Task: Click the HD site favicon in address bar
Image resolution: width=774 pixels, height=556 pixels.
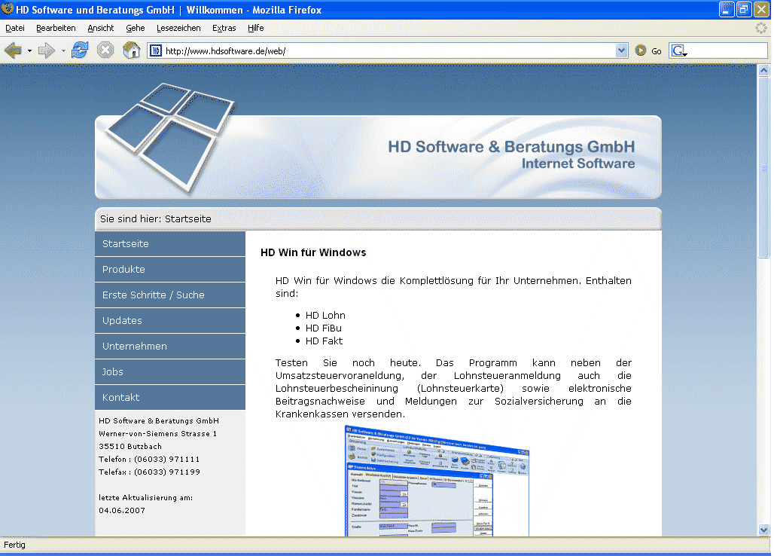Action: click(156, 50)
